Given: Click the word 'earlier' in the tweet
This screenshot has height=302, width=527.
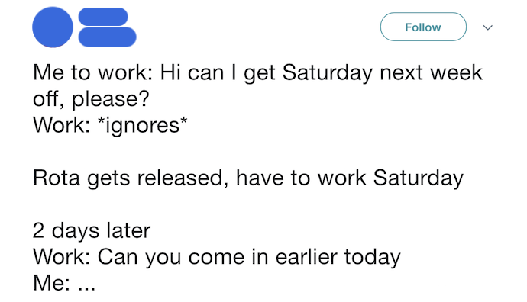Looking at the screenshot, I should point(306,257).
